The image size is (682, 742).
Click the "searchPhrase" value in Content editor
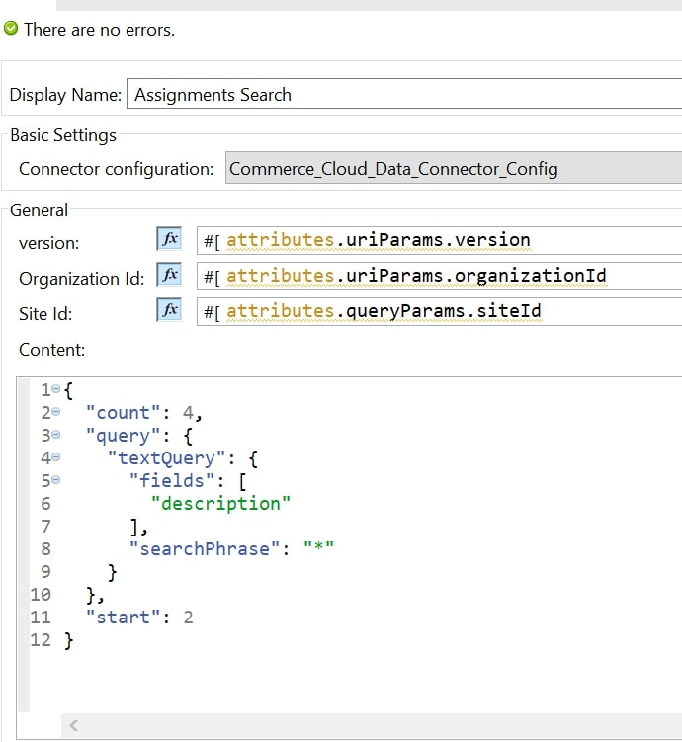point(318,549)
